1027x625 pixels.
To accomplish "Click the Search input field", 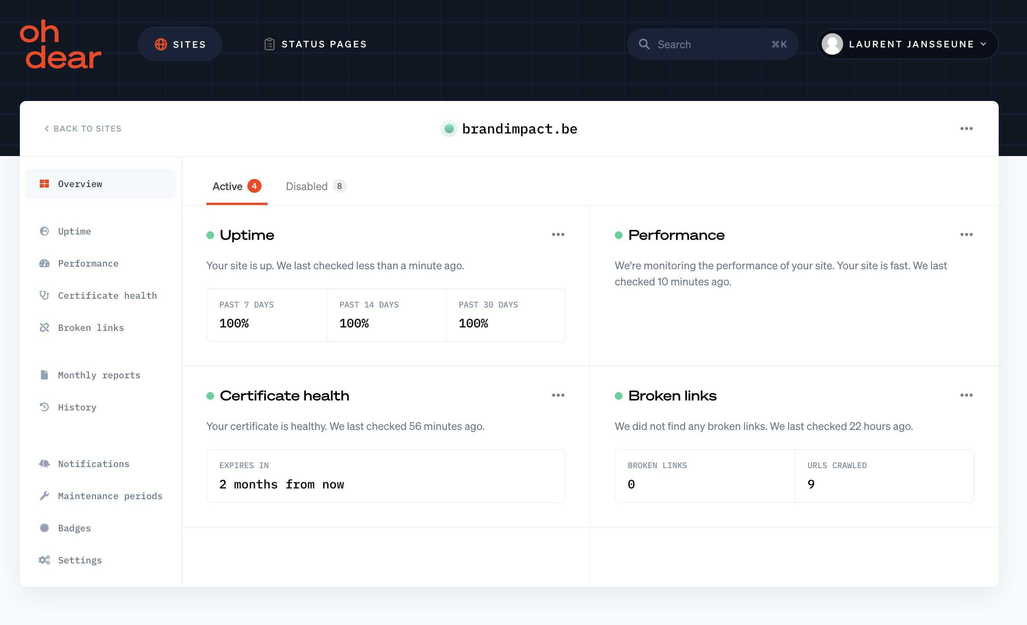I will tap(712, 44).
